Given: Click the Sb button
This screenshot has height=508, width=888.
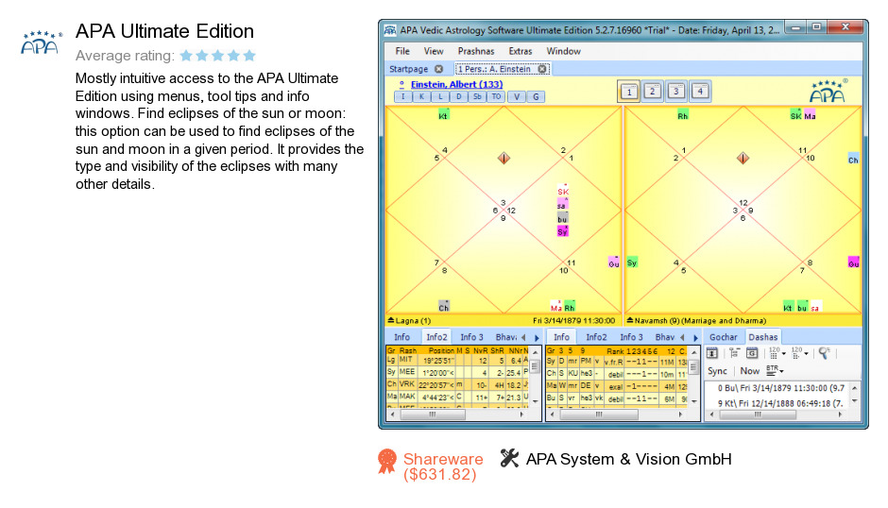Looking at the screenshot, I should [477, 97].
